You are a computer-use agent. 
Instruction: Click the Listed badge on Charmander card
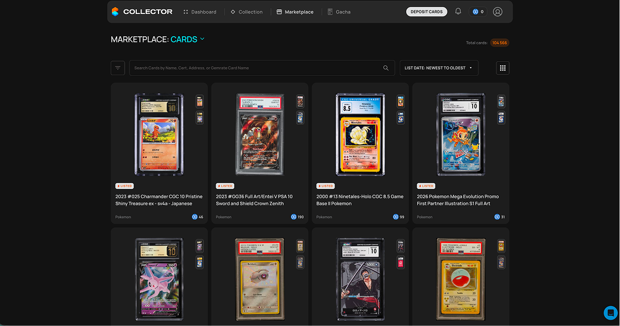point(125,186)
